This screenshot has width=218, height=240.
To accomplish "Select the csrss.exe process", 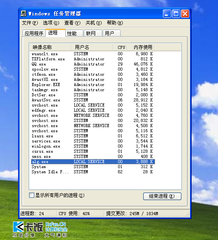I will (x=93, y=151).
